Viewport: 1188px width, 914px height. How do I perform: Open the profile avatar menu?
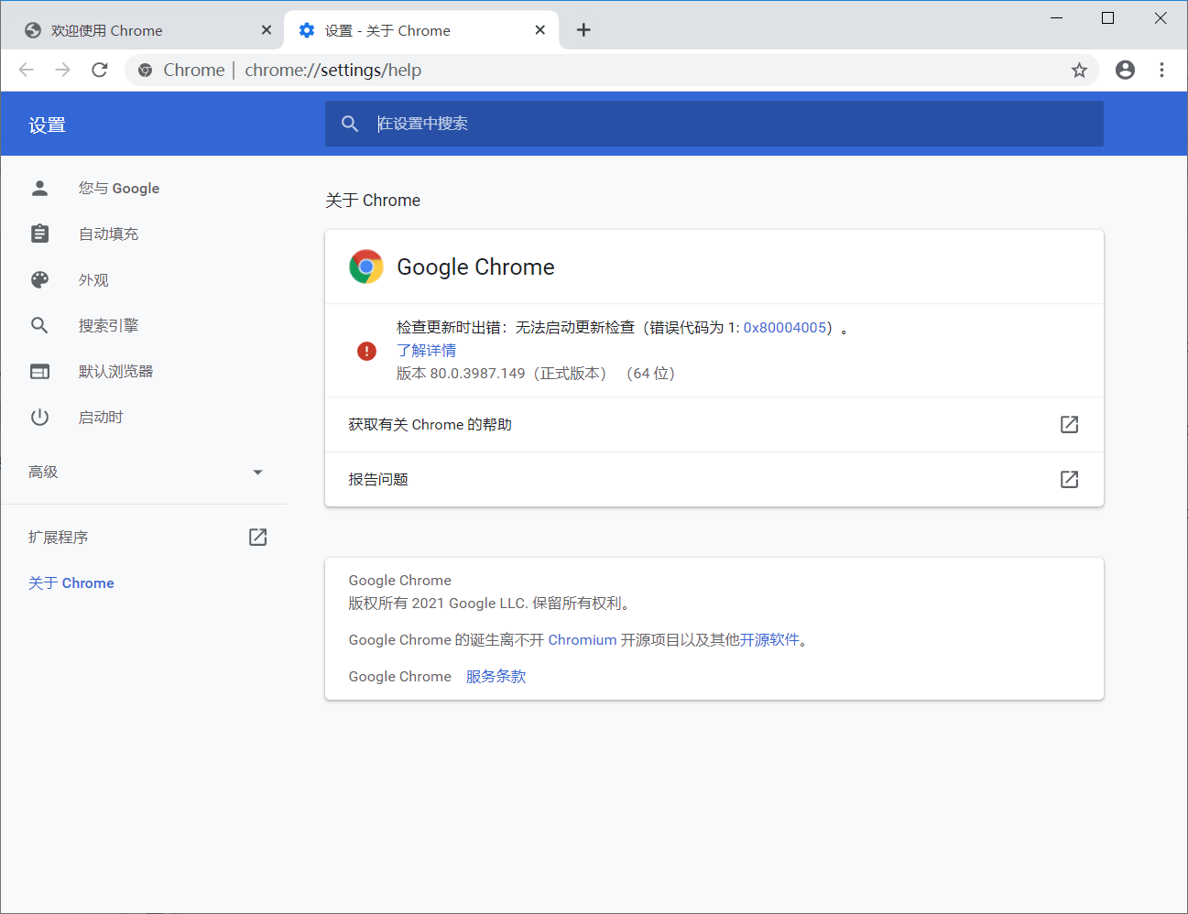click(x=1125, y=70)
